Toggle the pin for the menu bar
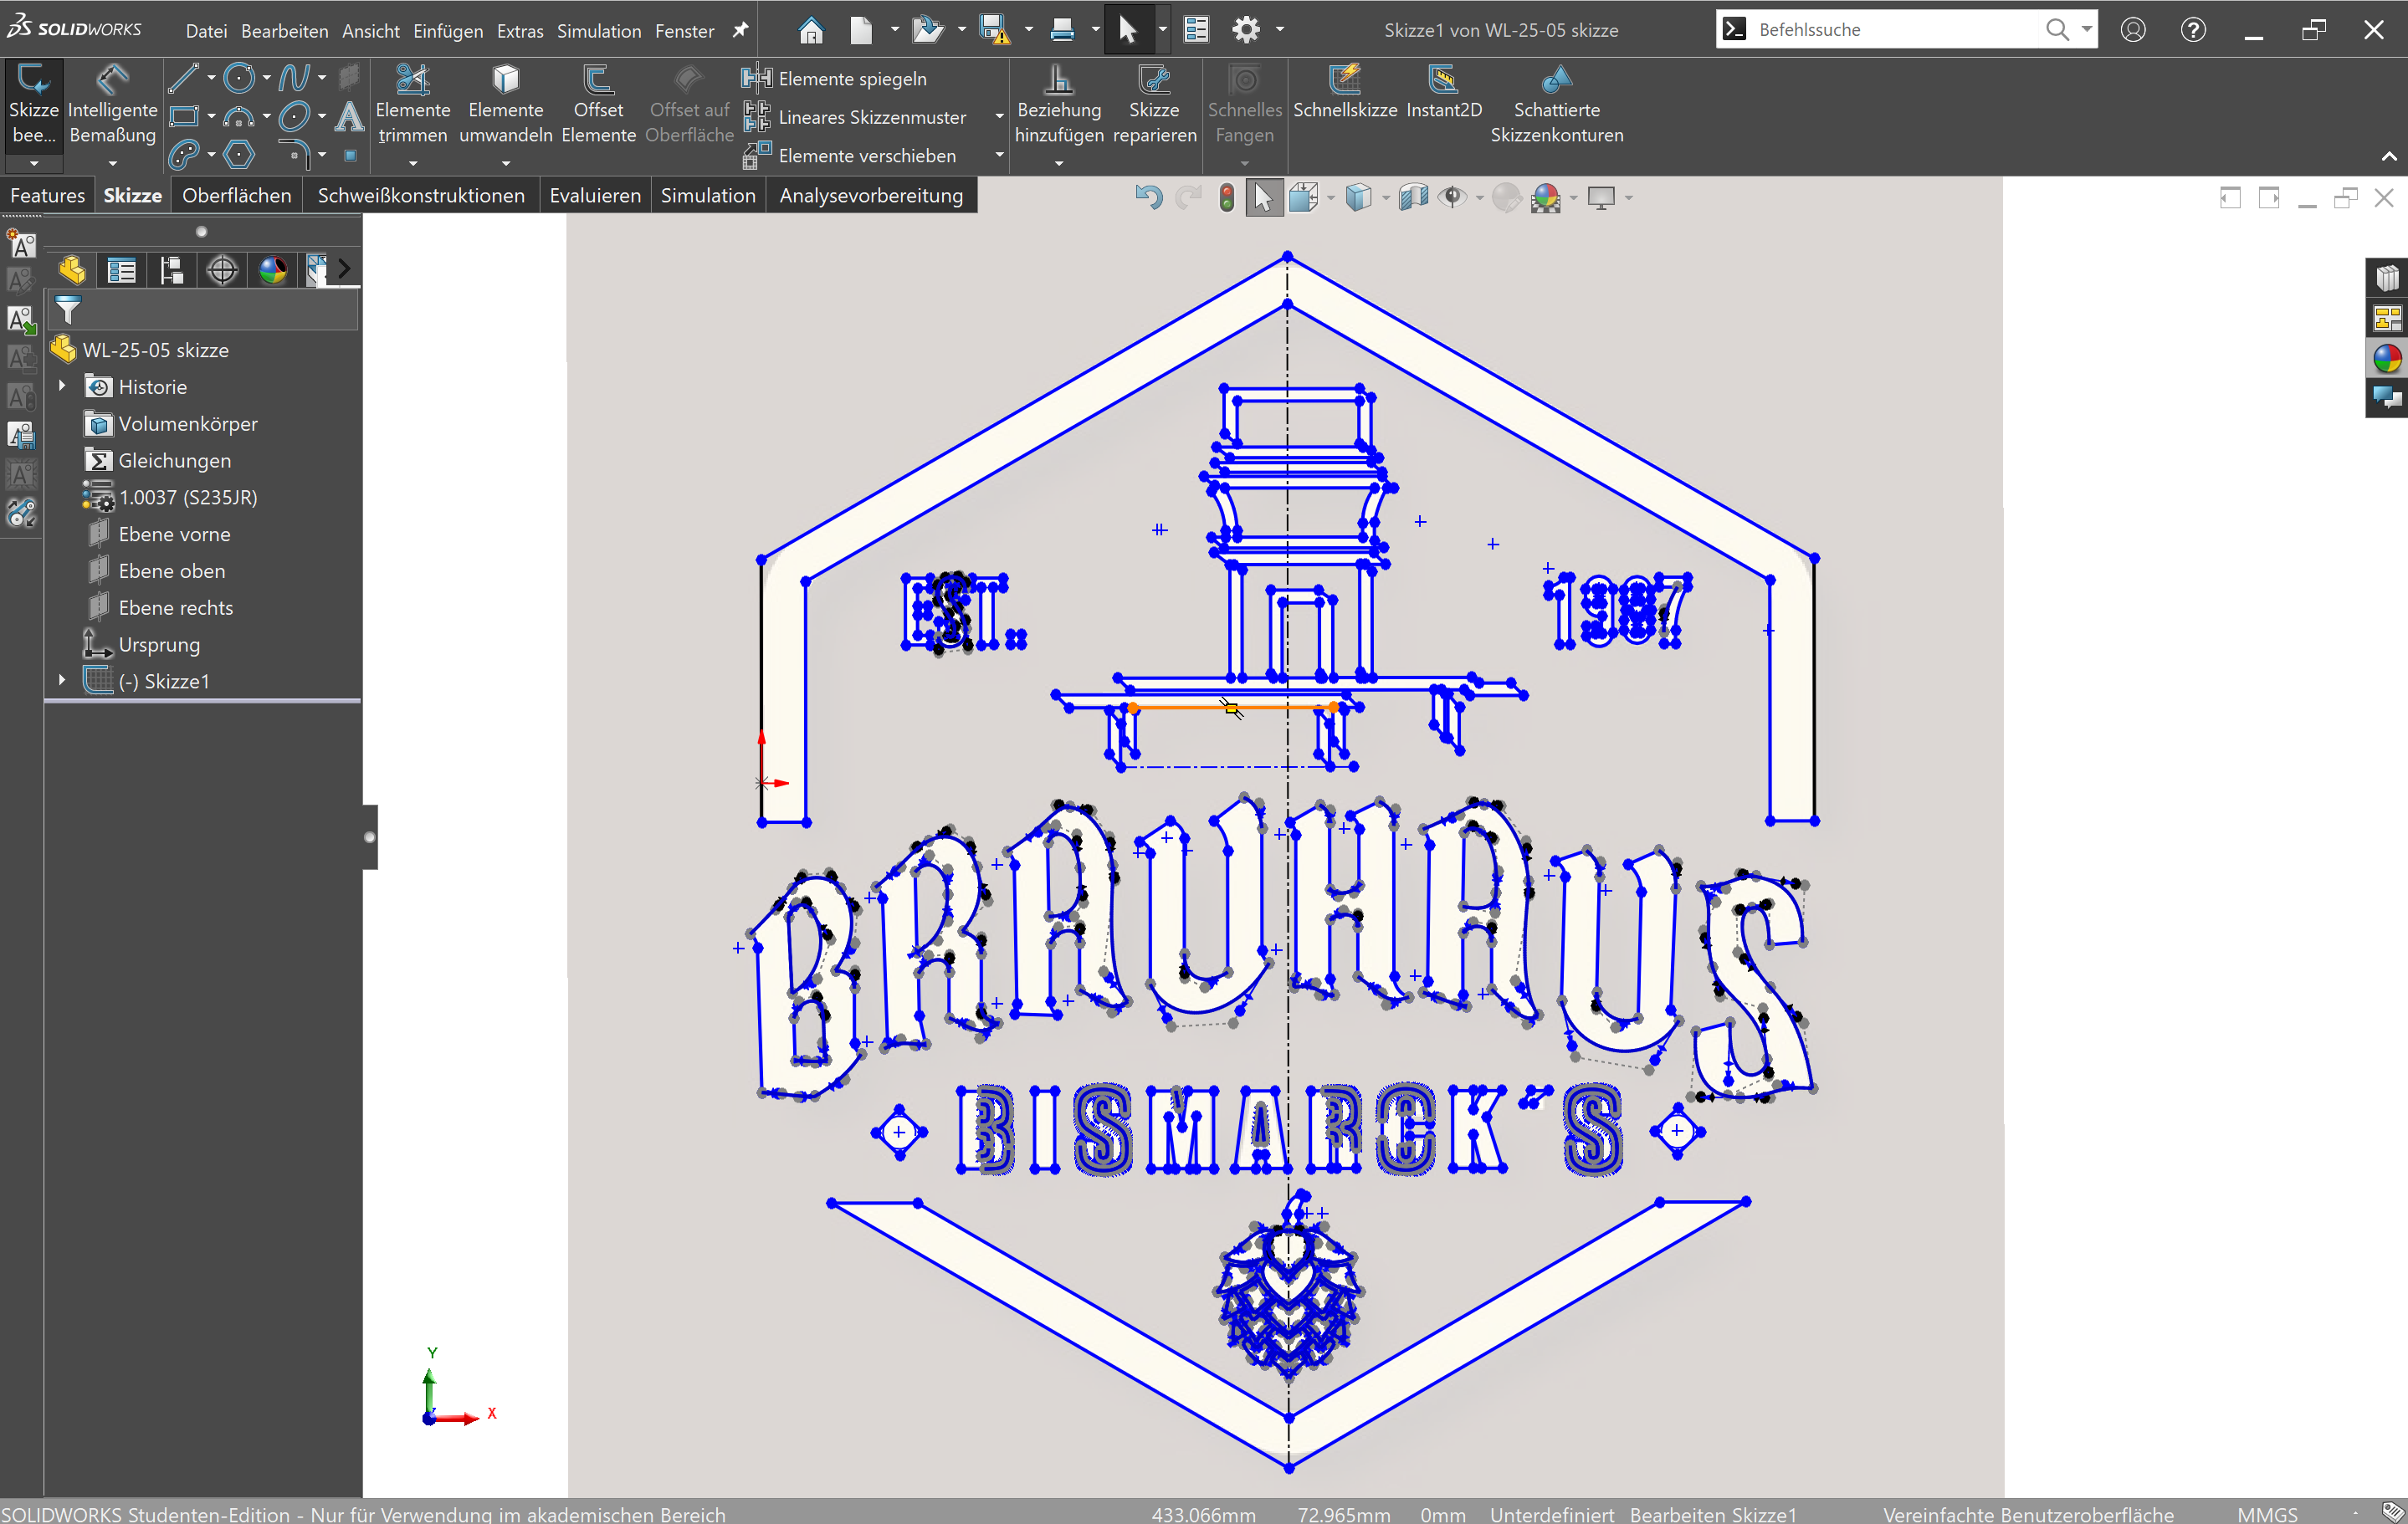This screenshot has width=2408, height=1524. (x=740, y=30)
